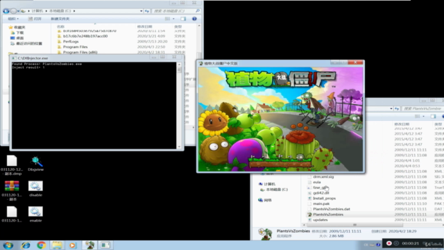444x250 pixels.
Task: Open the Dbgview desktop shortcut
Action: (x=35, y=164)
